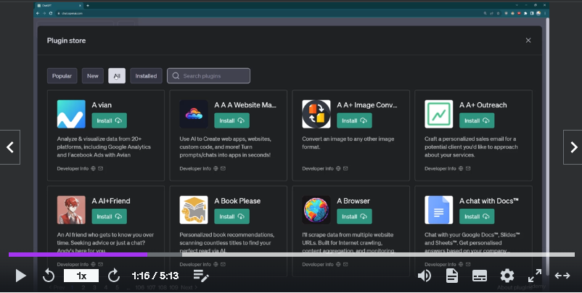The height and width of the screenshot is (293, 582).
Task: Open A Book Please developer email icon
Action: [x=223, y=265]
